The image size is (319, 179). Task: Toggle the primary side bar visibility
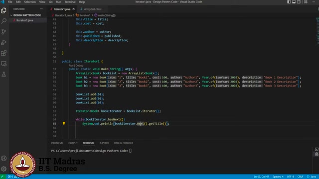pos(289,2)
